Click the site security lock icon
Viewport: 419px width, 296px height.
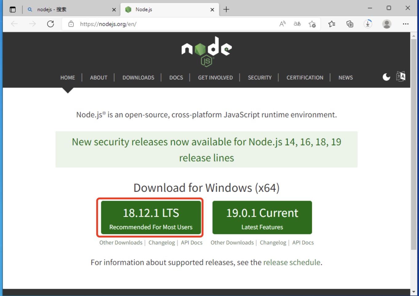(x=71, y=24)
